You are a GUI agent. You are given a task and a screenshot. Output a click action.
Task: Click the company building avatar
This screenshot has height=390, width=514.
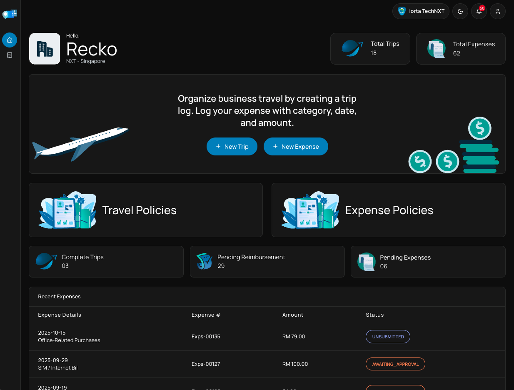pyautogui.click(x=45, y=49)
